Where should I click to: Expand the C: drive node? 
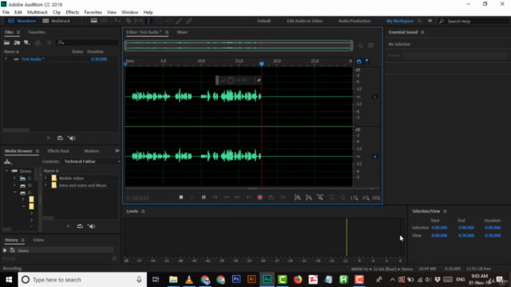coord(14,178)
